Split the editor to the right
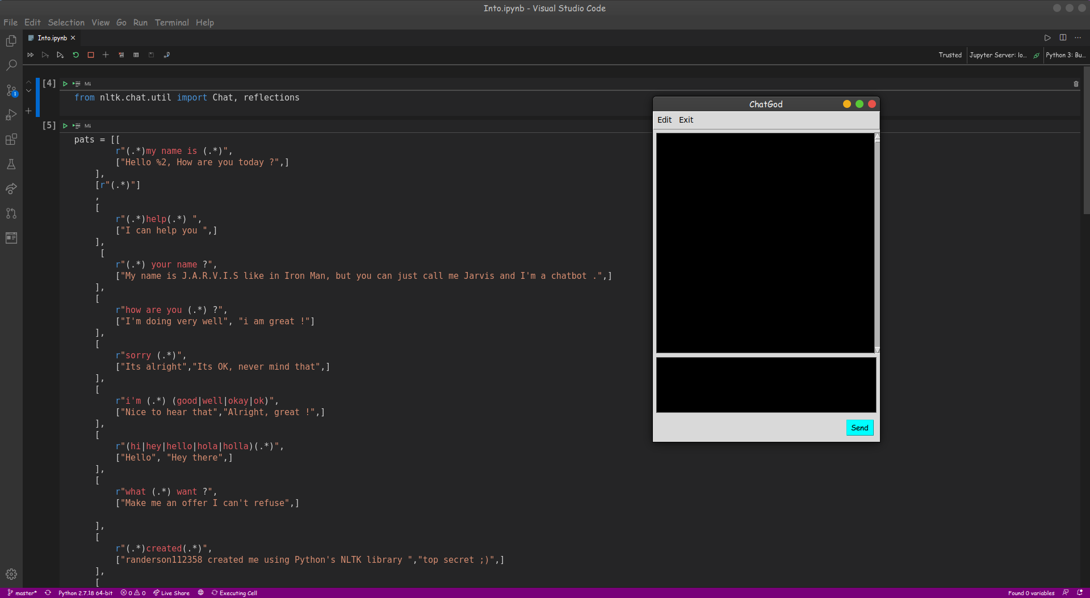The height and width of the screenshot is (598, 1090). 1063,38
